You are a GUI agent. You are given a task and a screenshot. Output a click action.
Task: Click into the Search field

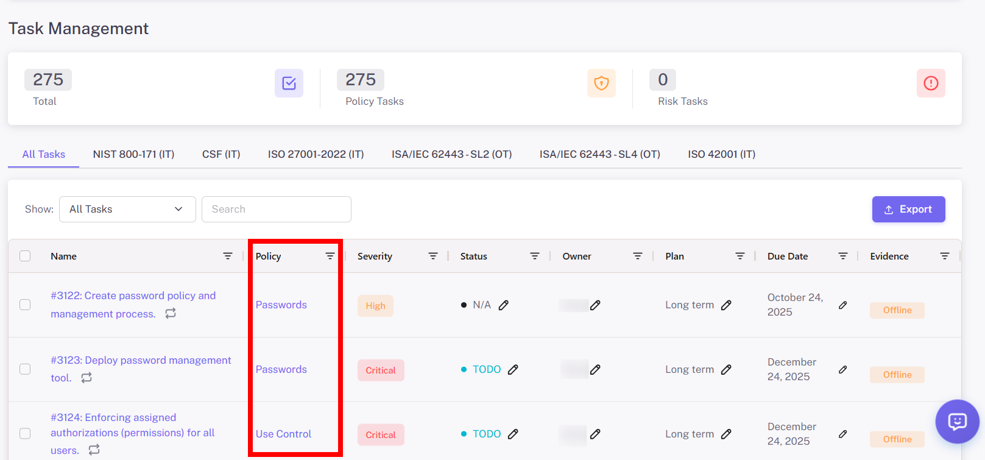pyautogui.click(x=276, y=209)
